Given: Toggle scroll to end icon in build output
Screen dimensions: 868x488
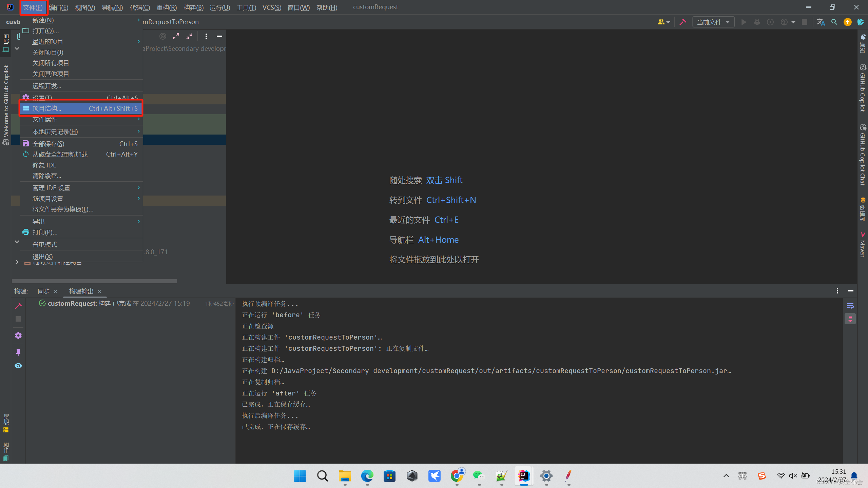Looking at the screenshot, I should point(850,319).
